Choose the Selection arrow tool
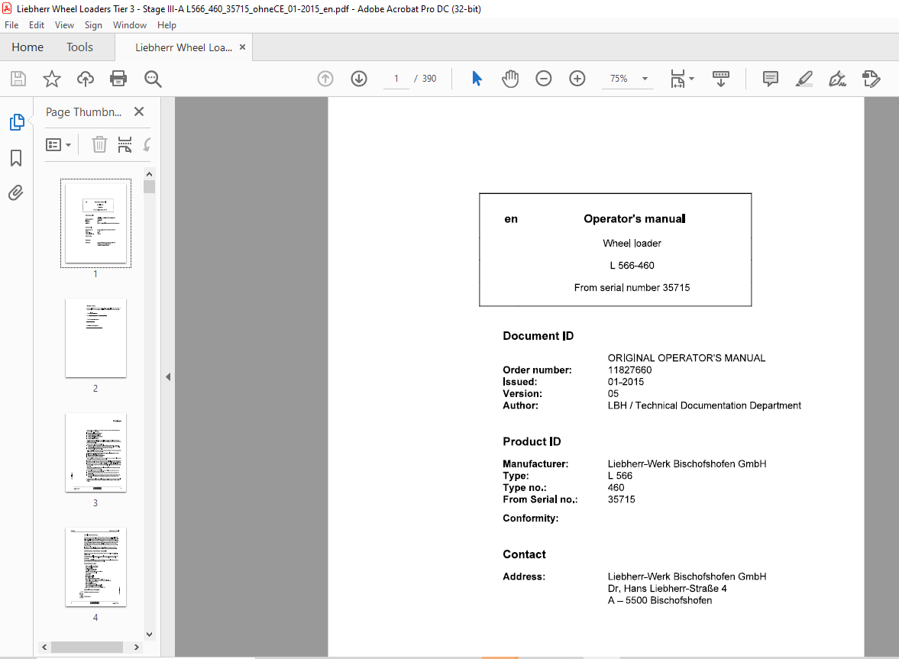This screenshot has width=899, height=659. click(x=477, y=79)
